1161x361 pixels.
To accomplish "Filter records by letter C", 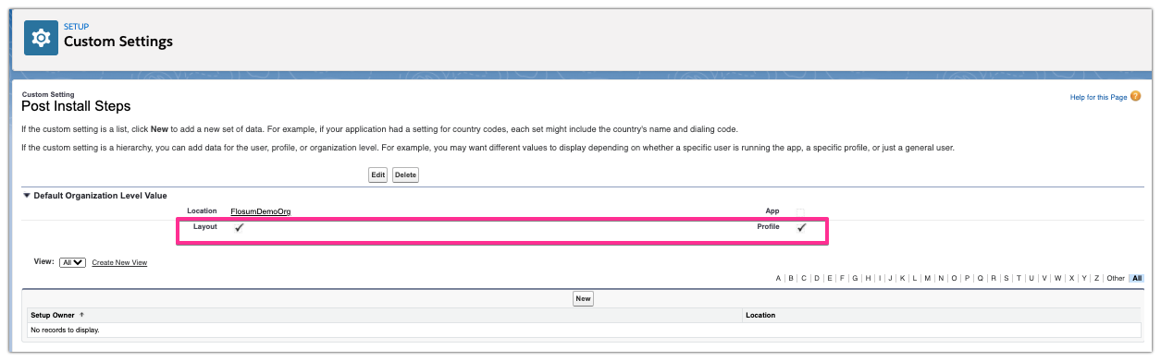I will point(804,278).
